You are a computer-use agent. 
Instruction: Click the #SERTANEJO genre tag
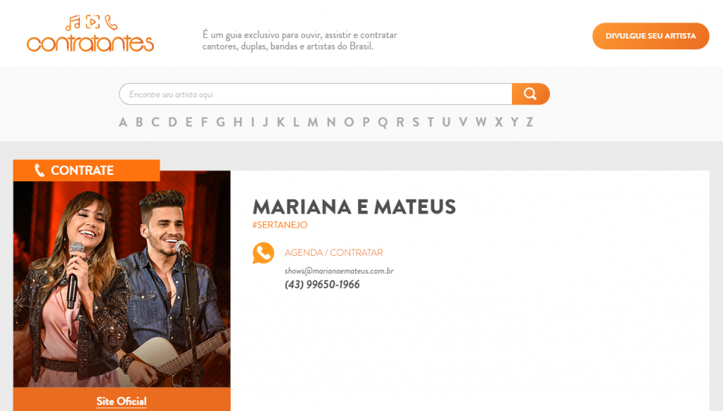[280, 225]
